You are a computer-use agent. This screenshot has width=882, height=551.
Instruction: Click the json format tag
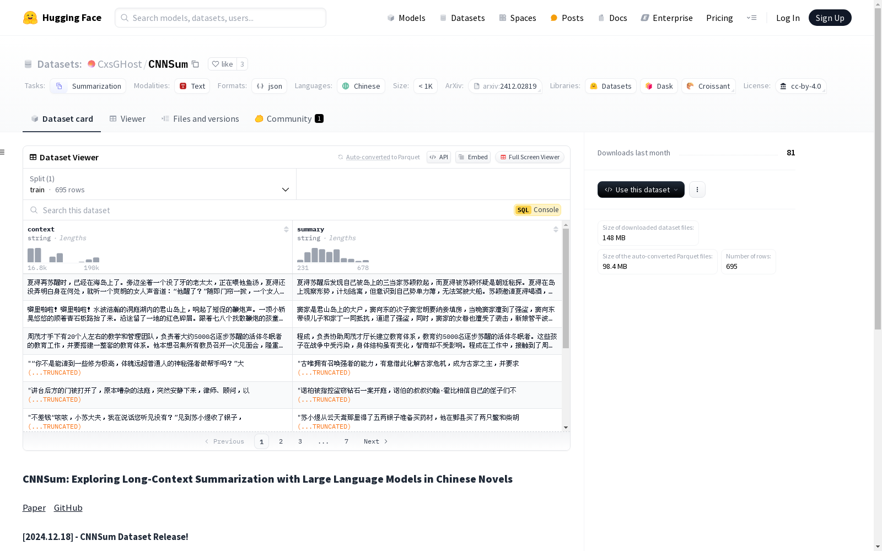[x=269, y=86]
